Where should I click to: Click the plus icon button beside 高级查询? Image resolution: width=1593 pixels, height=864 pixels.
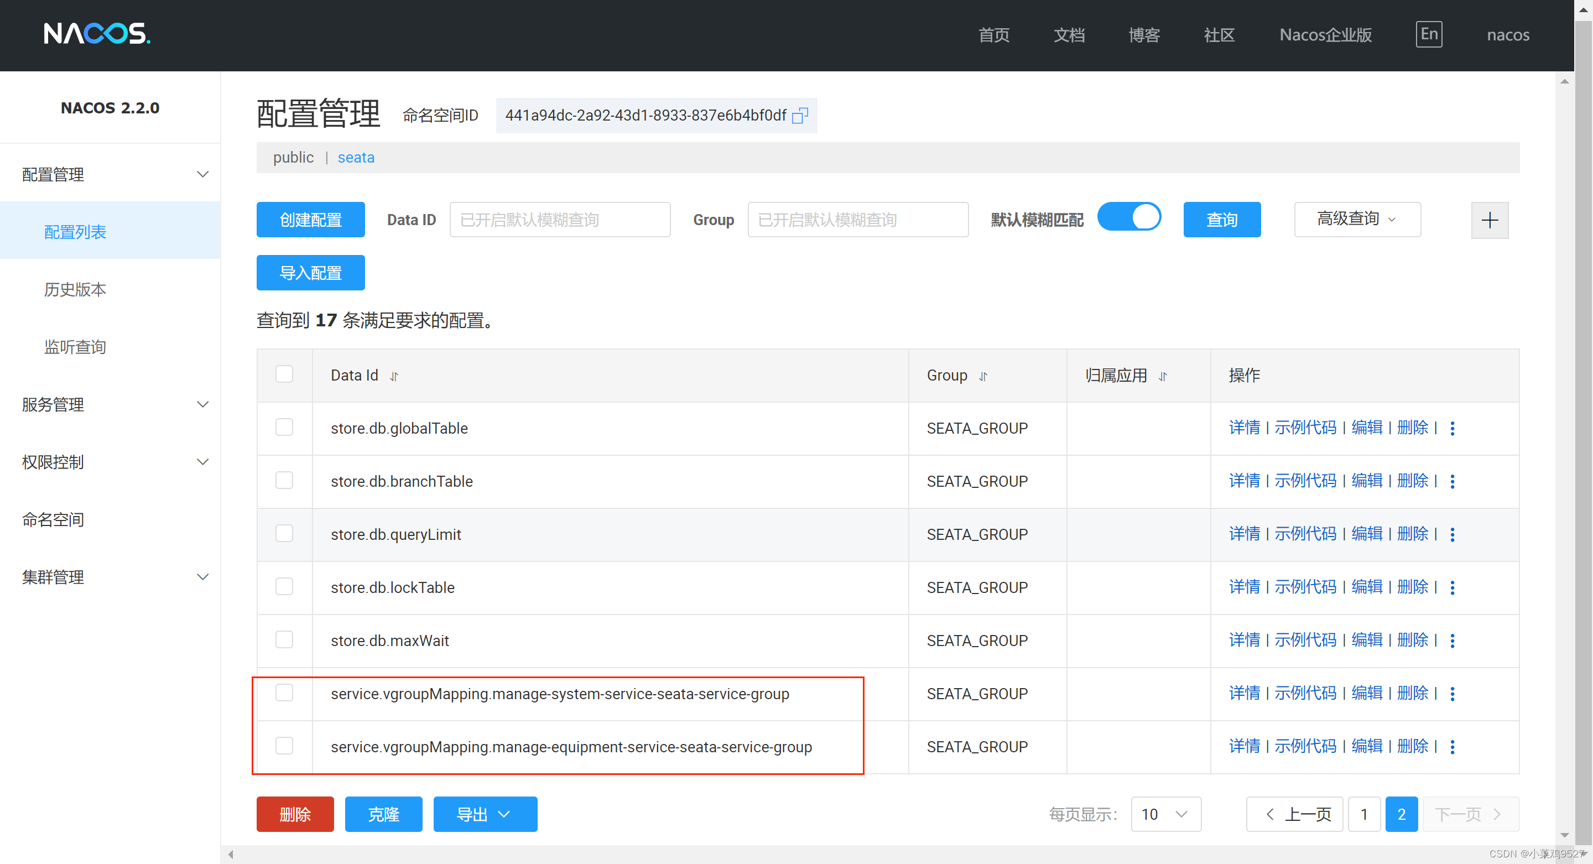click(1489, 220)
